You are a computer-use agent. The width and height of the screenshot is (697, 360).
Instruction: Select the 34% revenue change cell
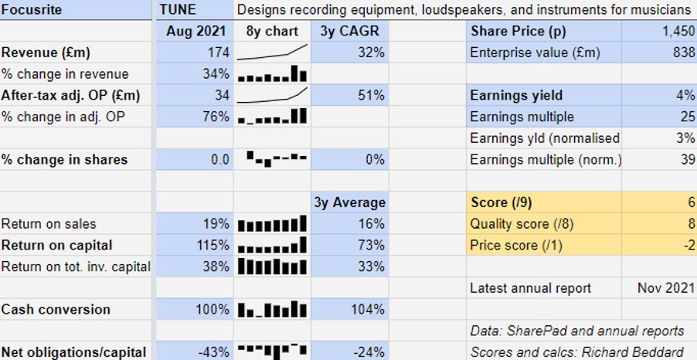(x=194, y=74)
